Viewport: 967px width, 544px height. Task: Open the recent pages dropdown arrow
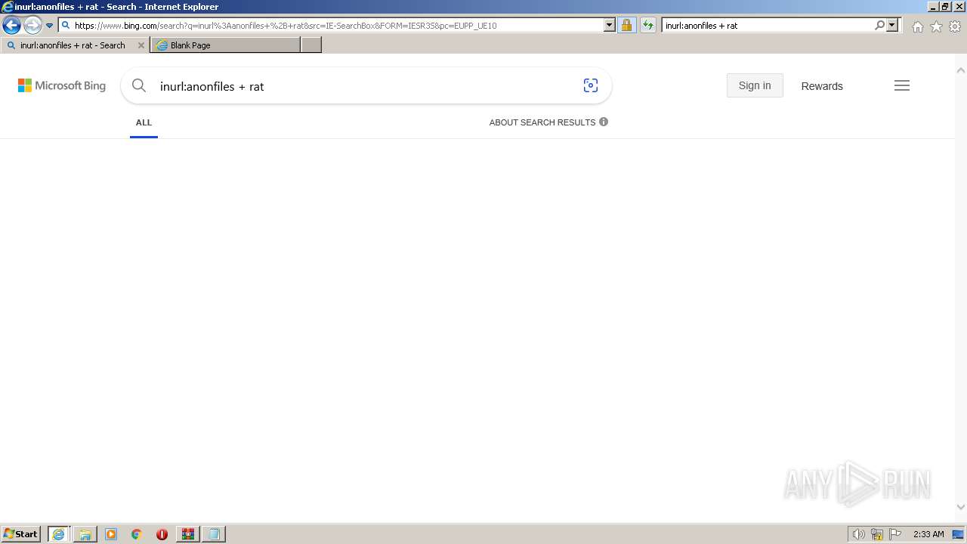[x=50, y=26]
